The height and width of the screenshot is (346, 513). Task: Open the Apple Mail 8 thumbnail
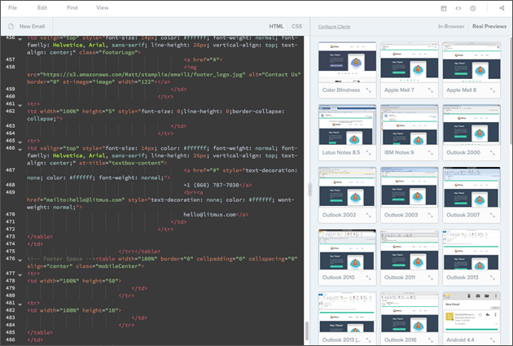click(471, 62)
